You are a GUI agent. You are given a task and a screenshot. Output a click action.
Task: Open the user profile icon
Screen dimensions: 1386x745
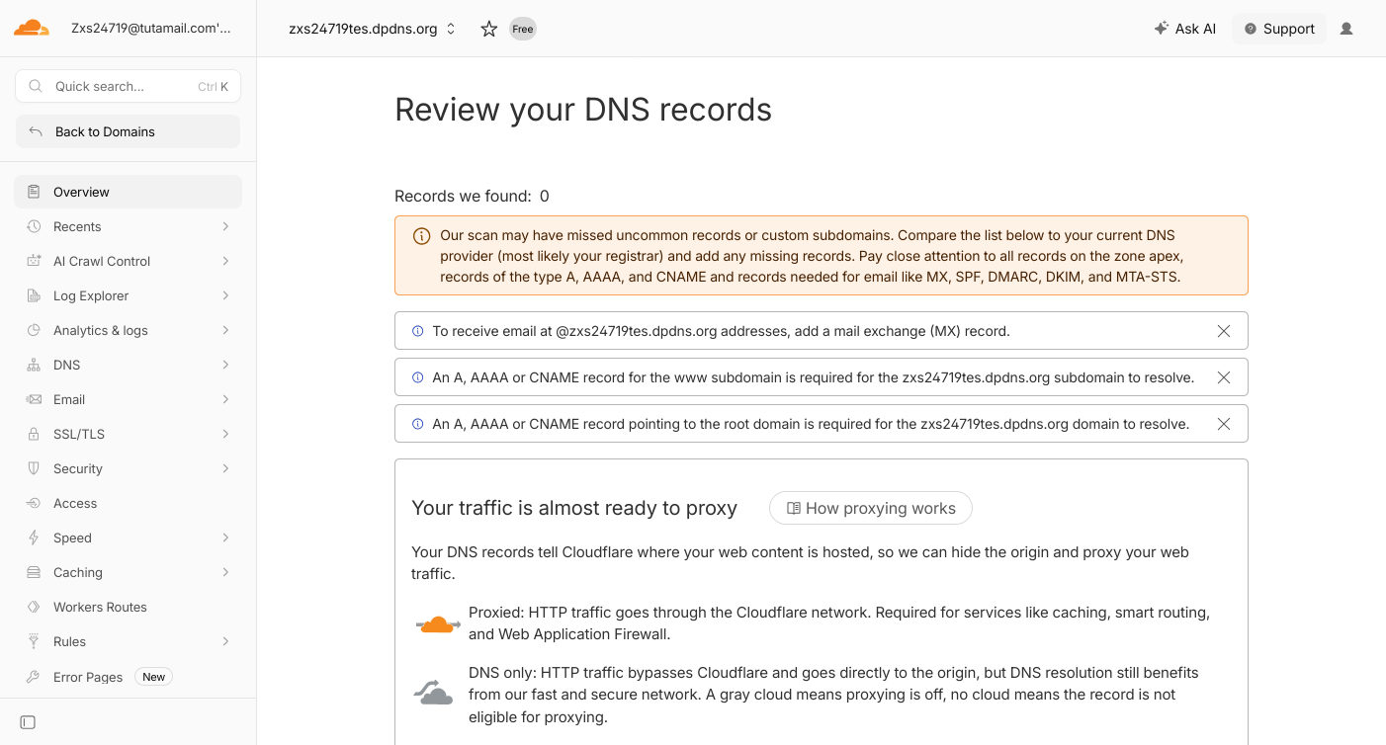coord(1346,29)
